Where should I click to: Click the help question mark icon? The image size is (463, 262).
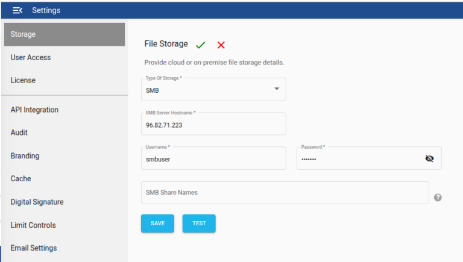(x=438, y=198)
